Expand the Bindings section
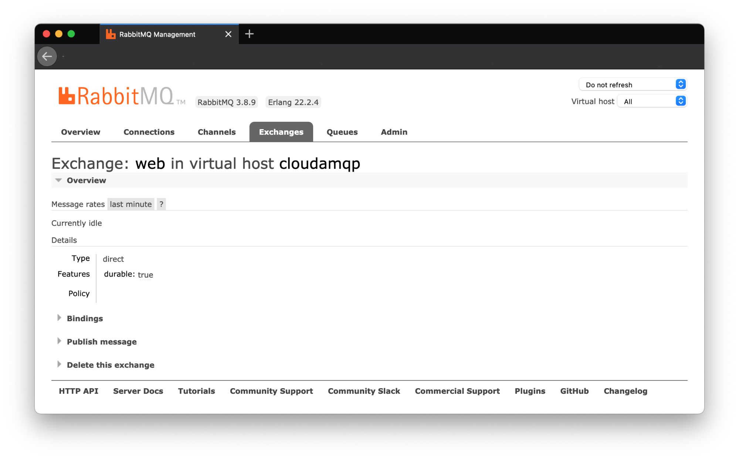The height and width of the screenshot is (460, 739). [x=85, y=319]
